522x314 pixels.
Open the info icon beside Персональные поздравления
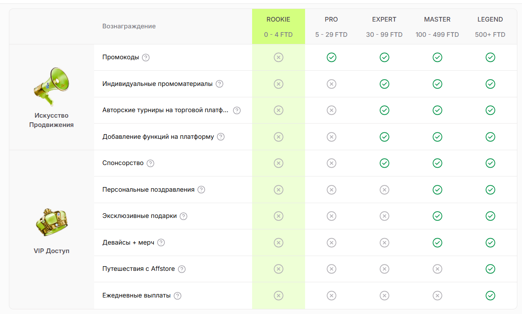201,190
